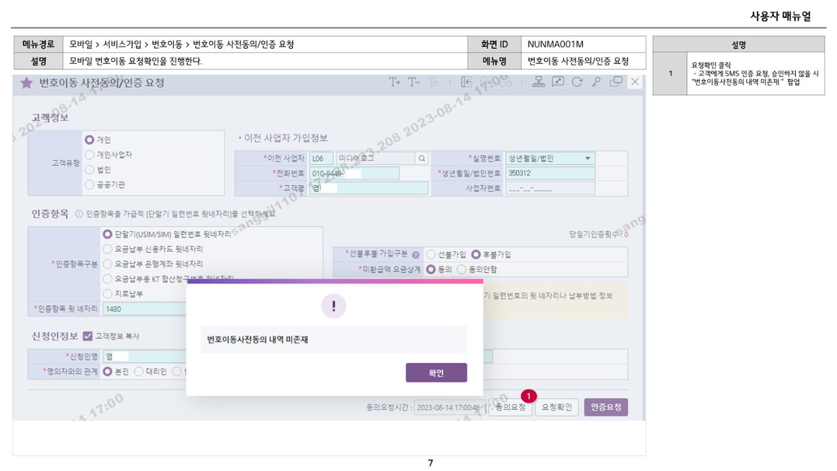Click the screen ID value NUNMA001M
837x471 pixels.
(x=555, y=44)
